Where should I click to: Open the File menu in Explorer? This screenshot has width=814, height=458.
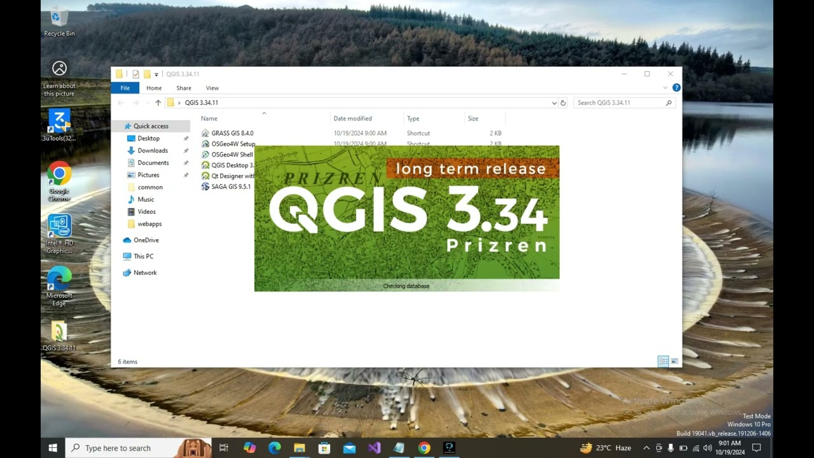point(125,88)
